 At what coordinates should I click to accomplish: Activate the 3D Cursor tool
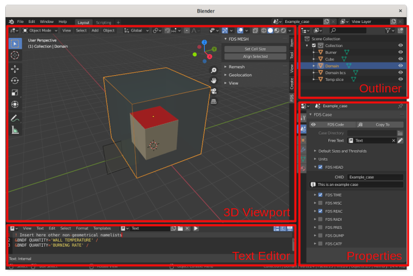[x=15, y=55]
